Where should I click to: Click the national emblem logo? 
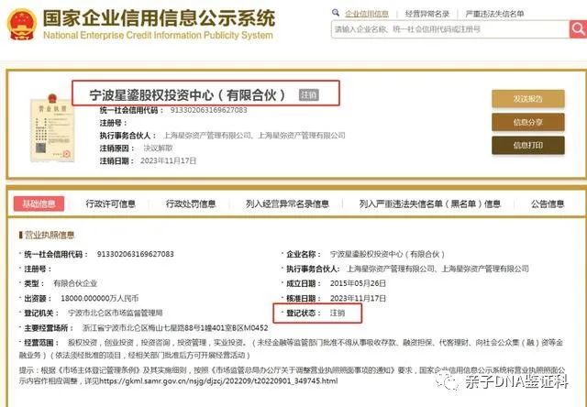pos(22,25)
